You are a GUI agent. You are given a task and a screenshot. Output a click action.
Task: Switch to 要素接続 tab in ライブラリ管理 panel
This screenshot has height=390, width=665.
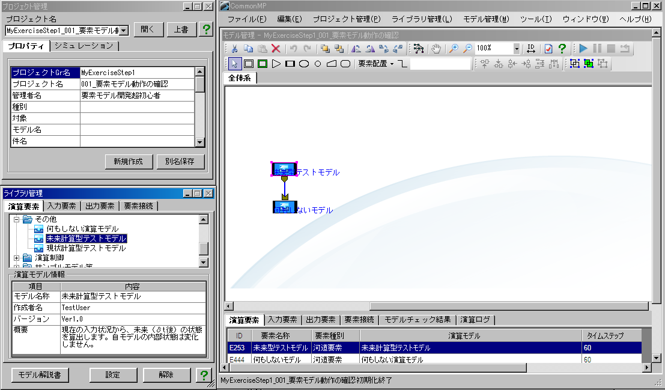pos(138,206)
